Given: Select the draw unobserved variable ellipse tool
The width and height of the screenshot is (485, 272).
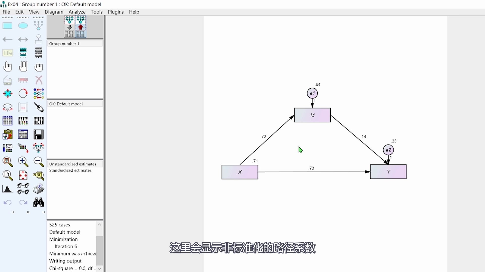Looking at the screenshot, I should click(x=23, y=25).
